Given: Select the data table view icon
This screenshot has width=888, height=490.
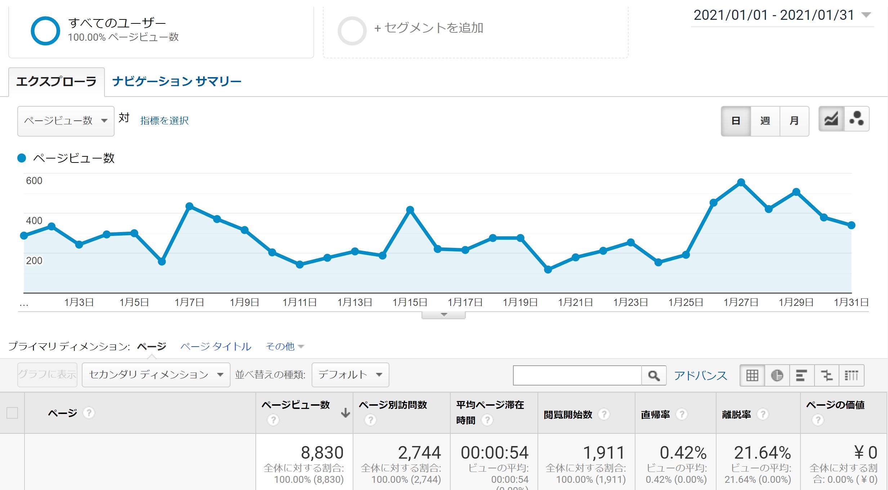Looking at the screenshot, I should (752, 375).
